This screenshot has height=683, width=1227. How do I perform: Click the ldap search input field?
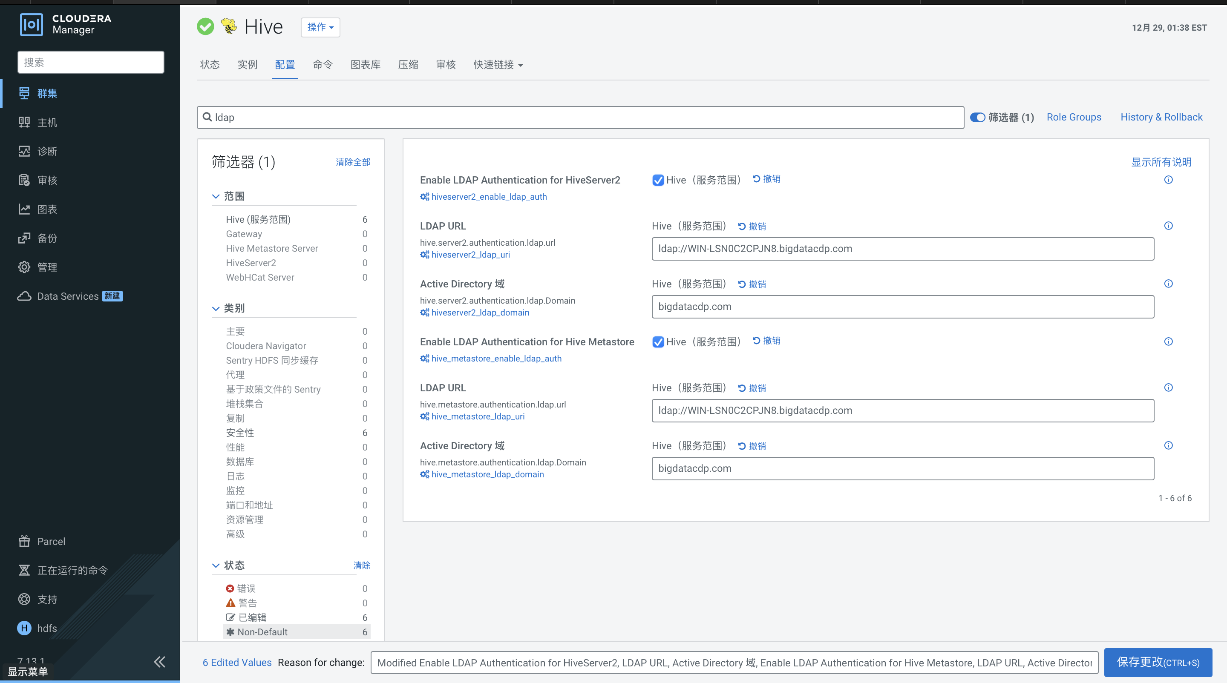coord(572,117)
